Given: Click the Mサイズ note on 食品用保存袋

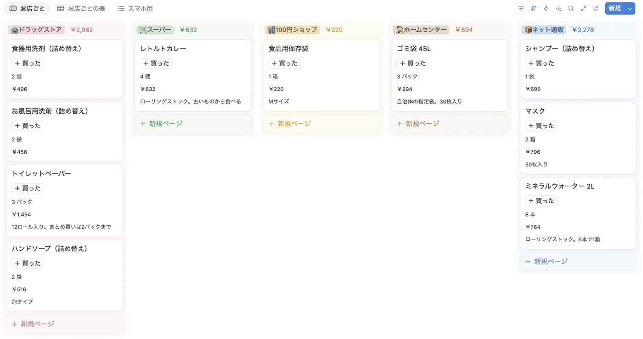Looking at the screenshot, I should click(279, 101).
